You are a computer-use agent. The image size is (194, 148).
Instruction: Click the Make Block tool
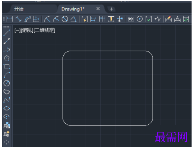7,134
